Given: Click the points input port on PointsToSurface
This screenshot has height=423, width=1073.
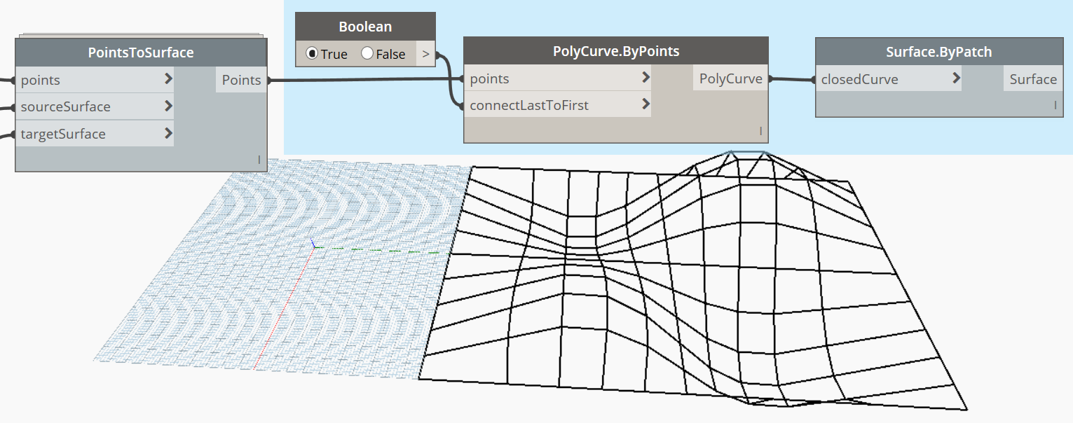Looking at the screenshot, I should tap(95, 80).
